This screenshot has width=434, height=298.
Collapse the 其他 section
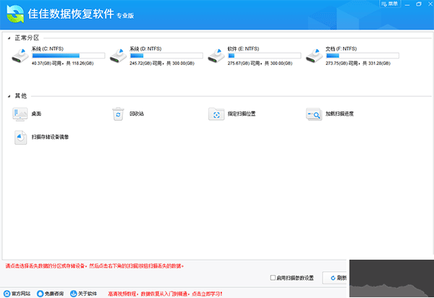point(9,96)
